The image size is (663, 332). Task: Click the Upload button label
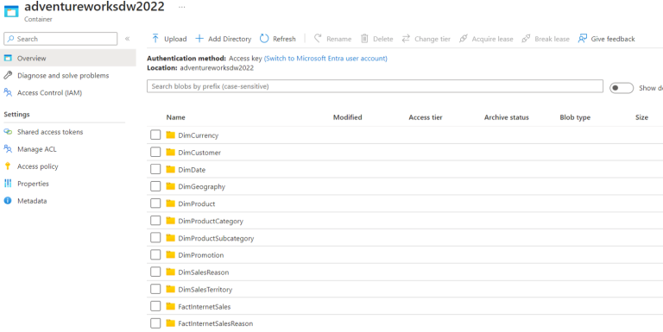coord(175,39)
